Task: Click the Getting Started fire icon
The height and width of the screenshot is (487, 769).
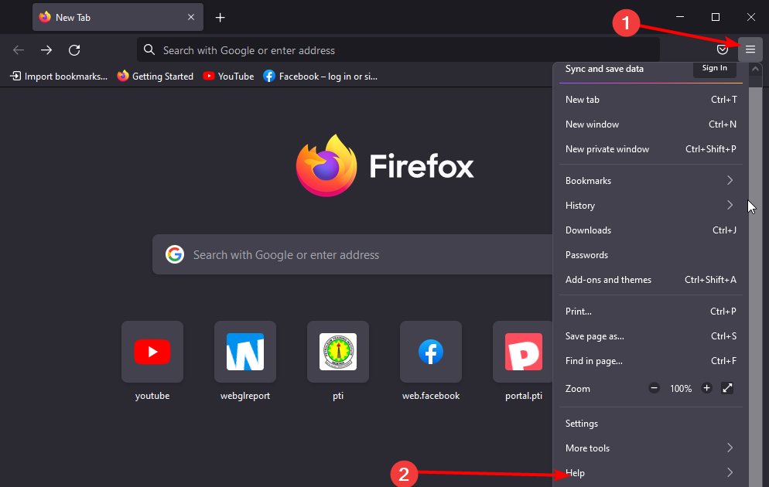Action: pos(123,76)
